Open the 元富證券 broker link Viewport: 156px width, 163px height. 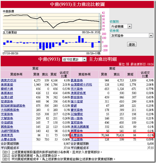click(x=7, y=114)
